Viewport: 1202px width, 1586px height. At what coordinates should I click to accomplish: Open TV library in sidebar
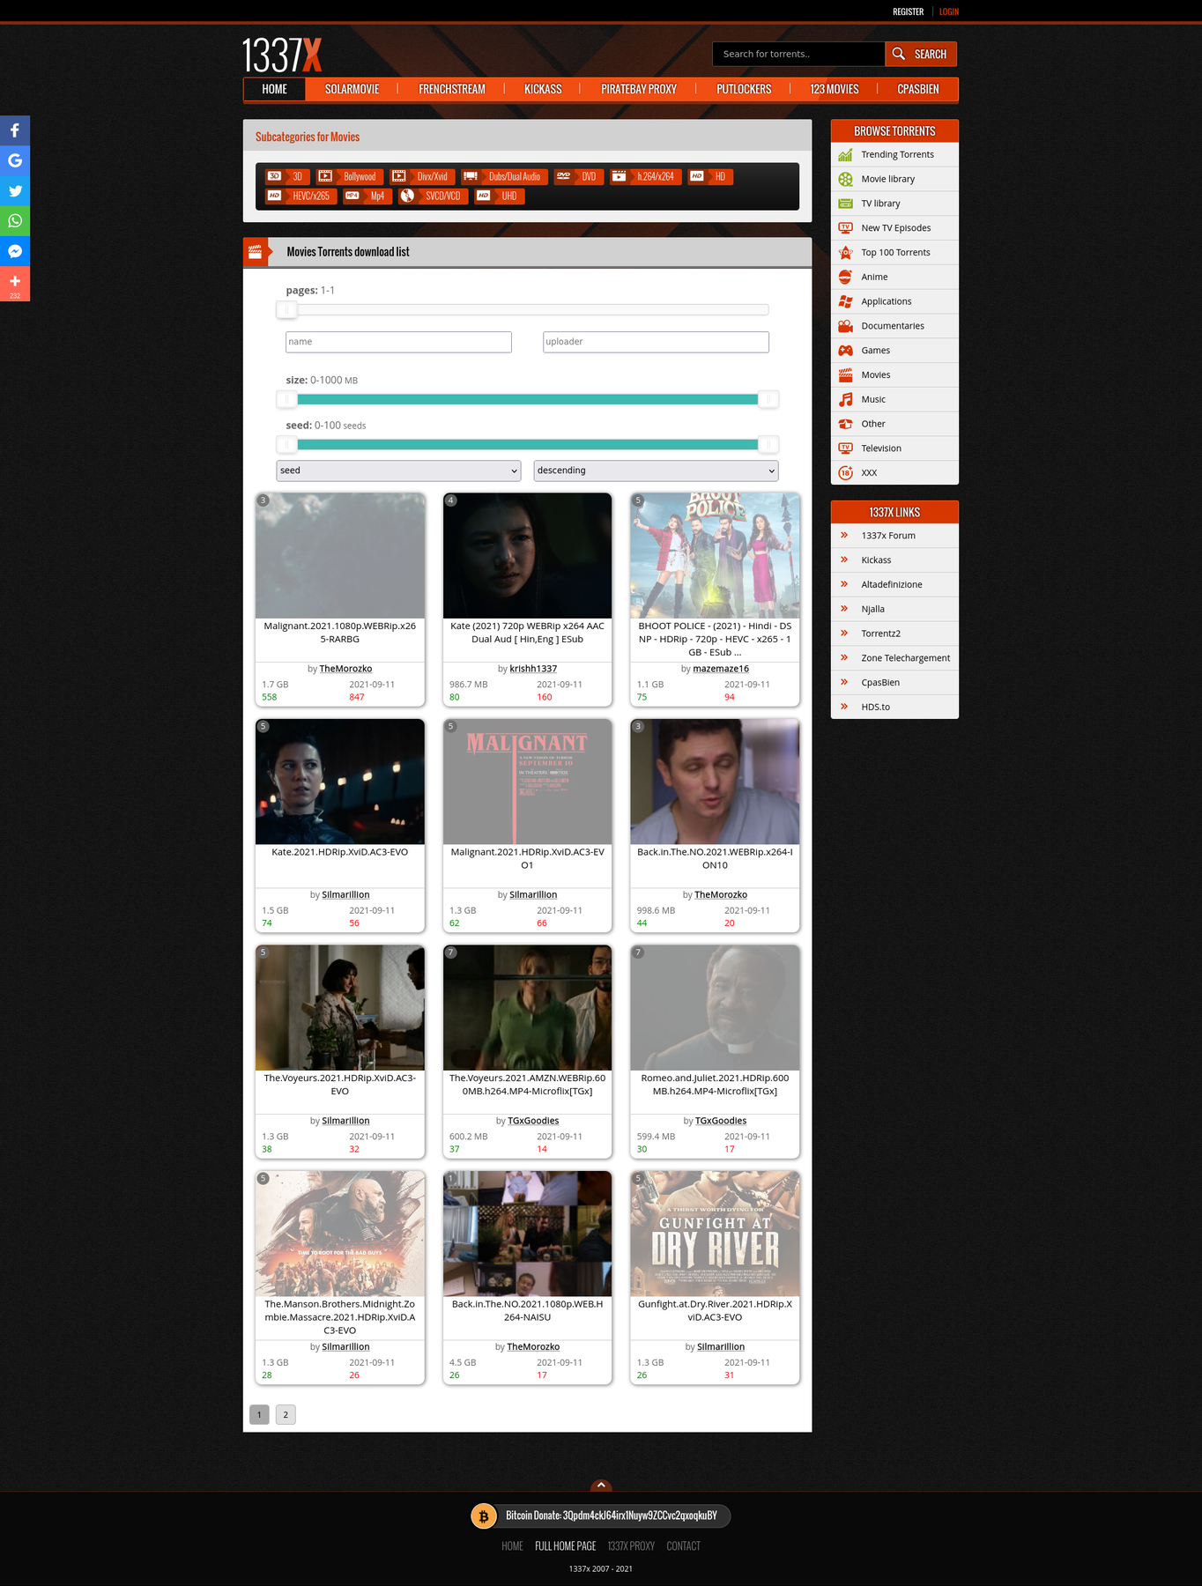pos(894,204)
